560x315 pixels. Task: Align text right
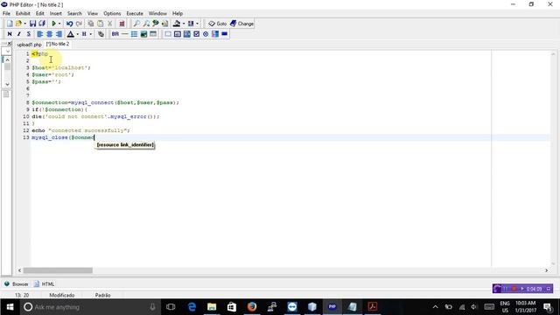[59, 34]
